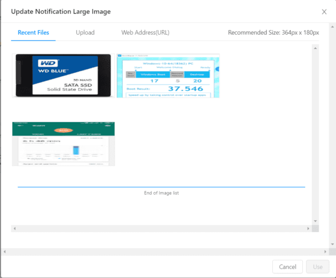Click inner image list scroll down arrow
Screen dimensions: 336x278
pyautogui.click(x=315, y=221)
